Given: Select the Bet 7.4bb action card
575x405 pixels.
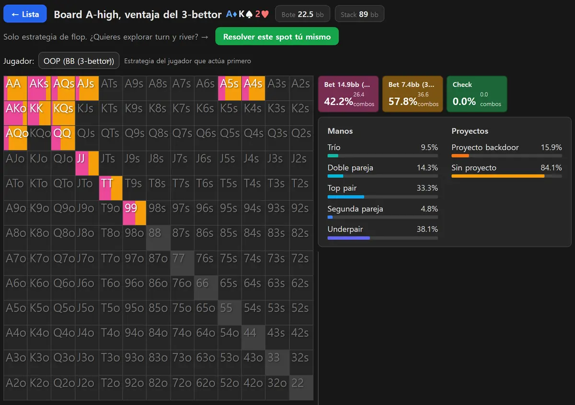Looking at the screenshot, I should tap(413, 94).
